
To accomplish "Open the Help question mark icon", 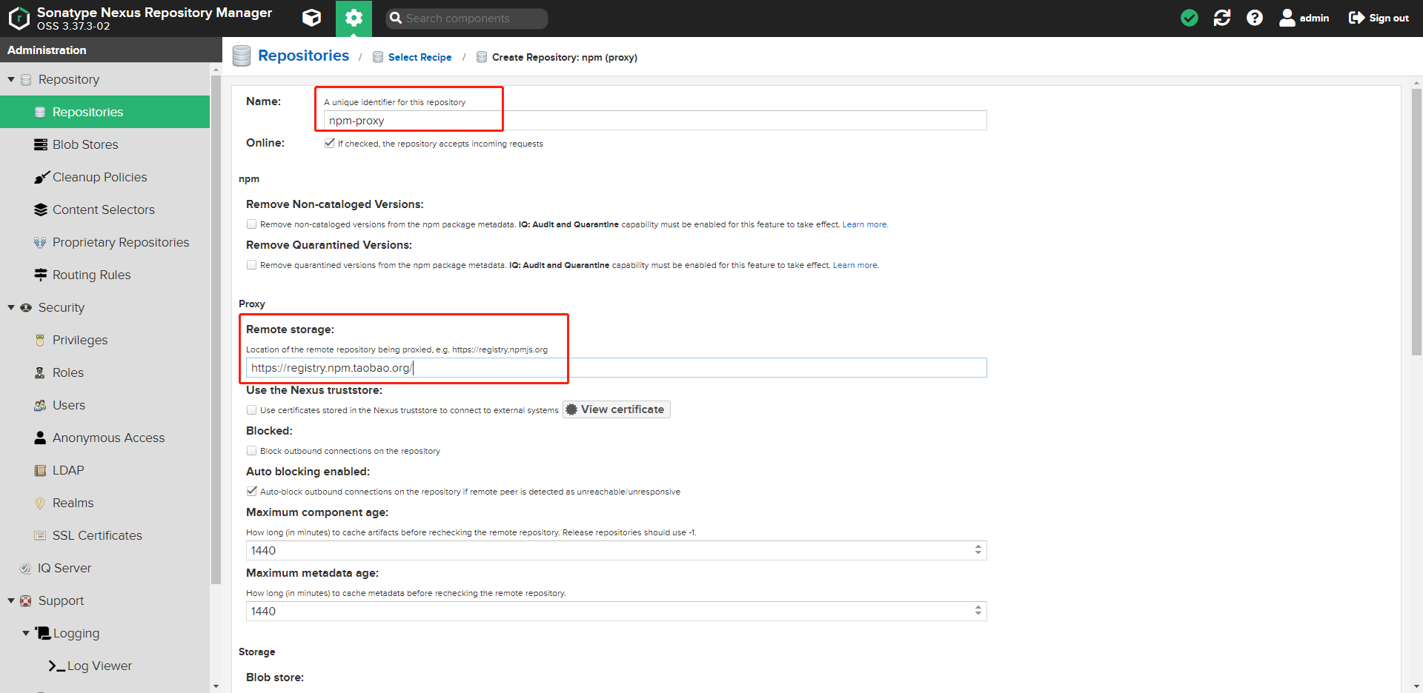I will click(1255, 18).
